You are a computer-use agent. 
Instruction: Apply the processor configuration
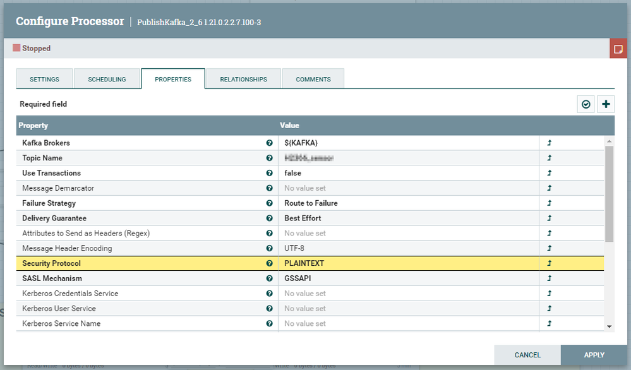pyautogui.click(x=594, y=355)
